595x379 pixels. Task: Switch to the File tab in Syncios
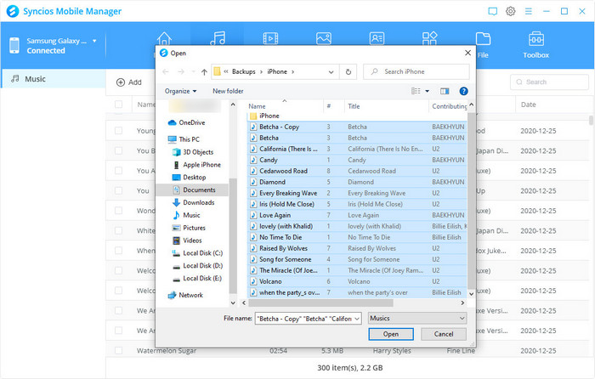(483, 45)
